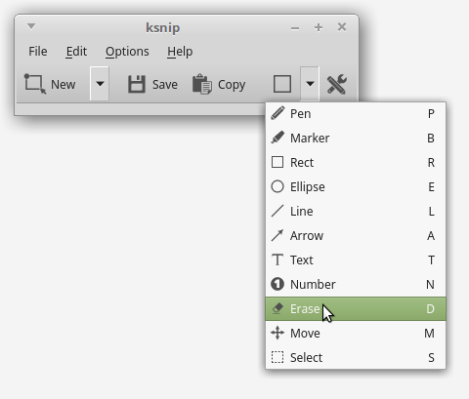Select the Ellipse tool entry
The width and height of the screenshot is (469, 399).
(x=356, y=187)
